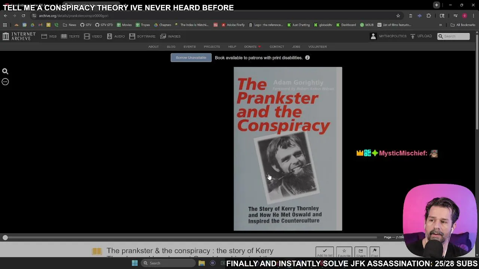This screenshot has height=269, width=479.
Task: Click Add to list button
Action: 324,253
